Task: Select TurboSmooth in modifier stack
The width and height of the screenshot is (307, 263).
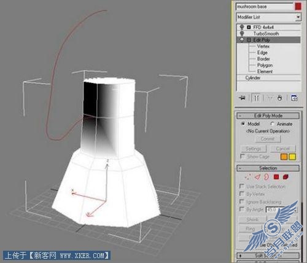Action: tap(266, 33)
